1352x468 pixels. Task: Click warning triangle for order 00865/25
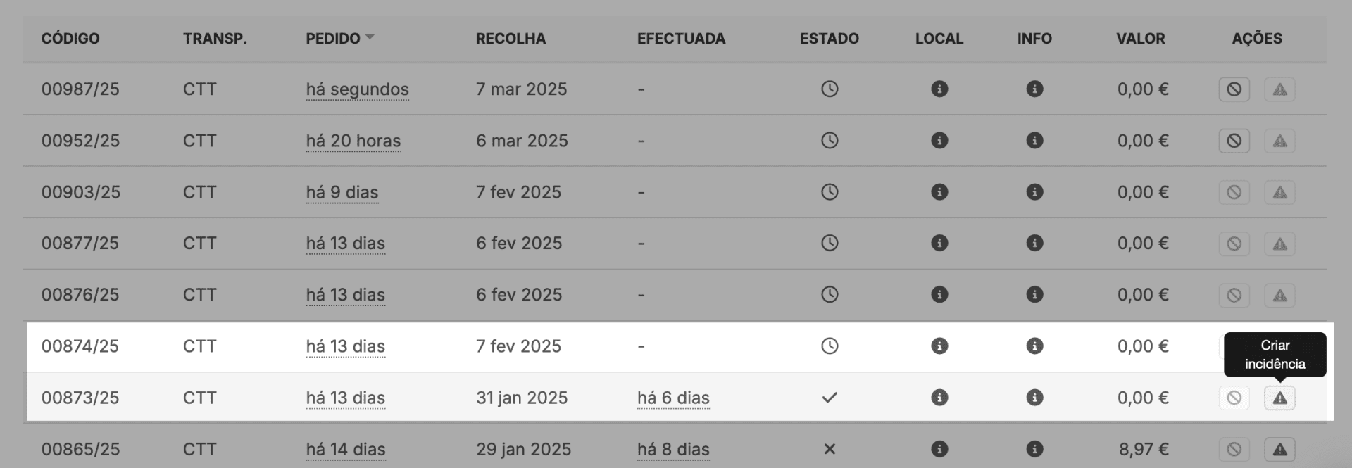1279,449
